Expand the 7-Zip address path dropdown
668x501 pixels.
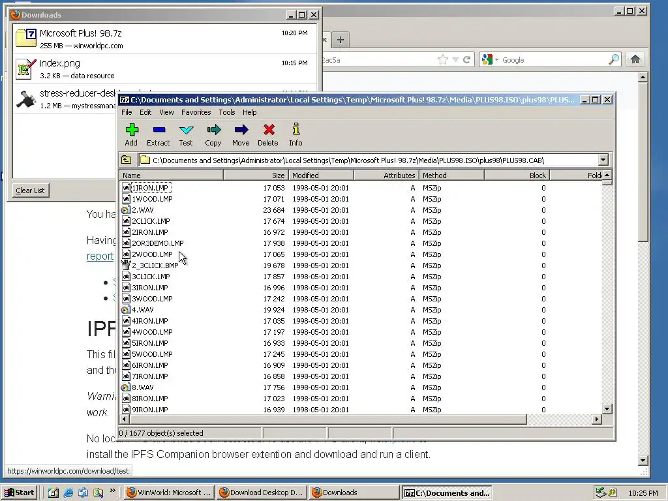[603, 160]
